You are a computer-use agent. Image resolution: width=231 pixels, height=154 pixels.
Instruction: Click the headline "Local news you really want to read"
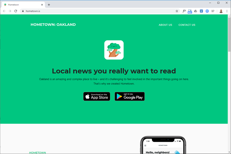[114, 71]
